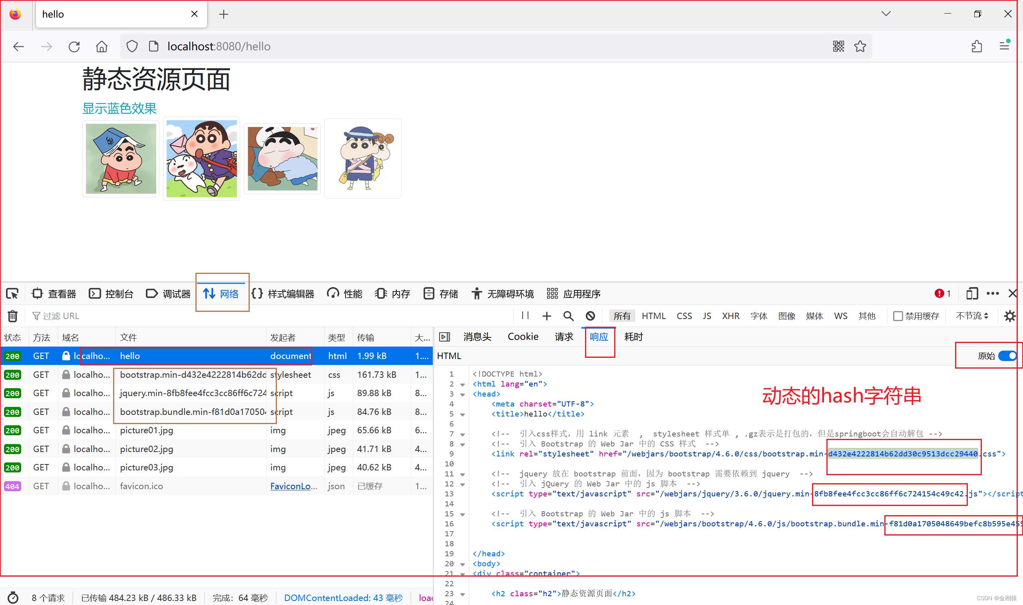Open the network search magnifier

pos(568,316)
